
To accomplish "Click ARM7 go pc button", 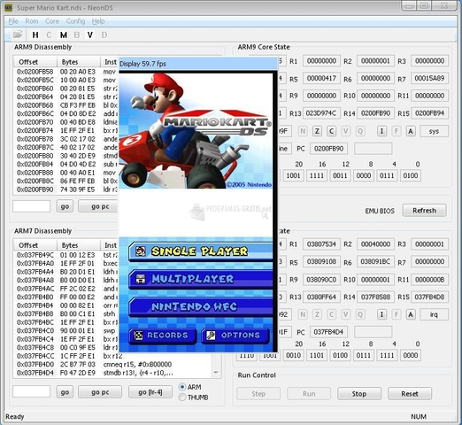I will (x=100, y=392).
